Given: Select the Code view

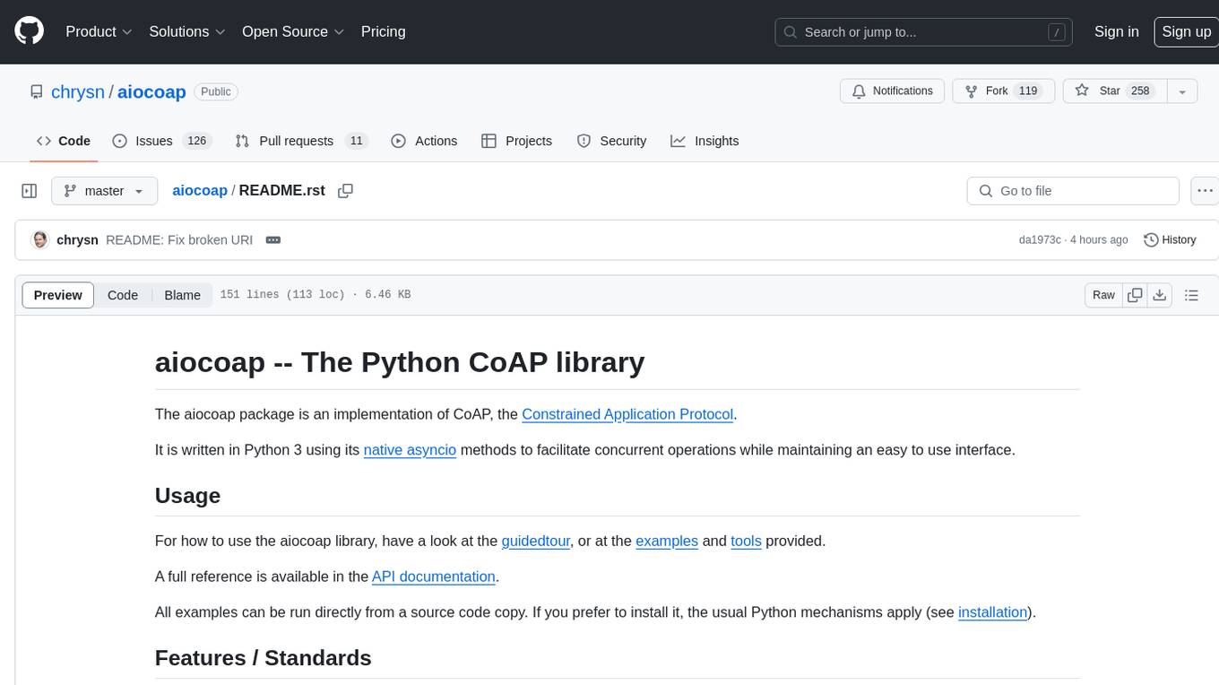Looking at the screenshot, I should click(123, 295).
